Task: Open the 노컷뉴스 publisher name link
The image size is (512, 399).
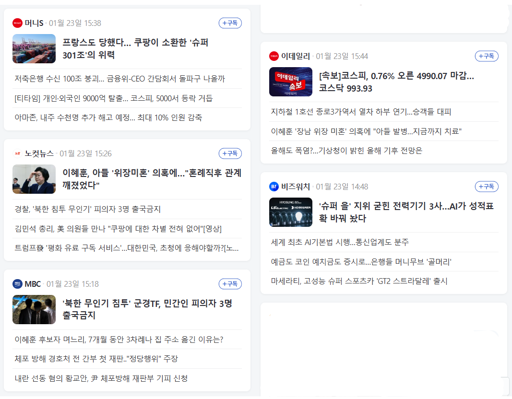Action: tap(39, 153)
